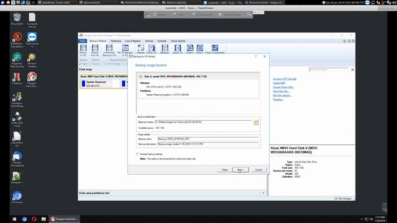Click the Check VD ribbon icon
The height and width of the screenshot is (223, 397).
(x=151, y=49)
